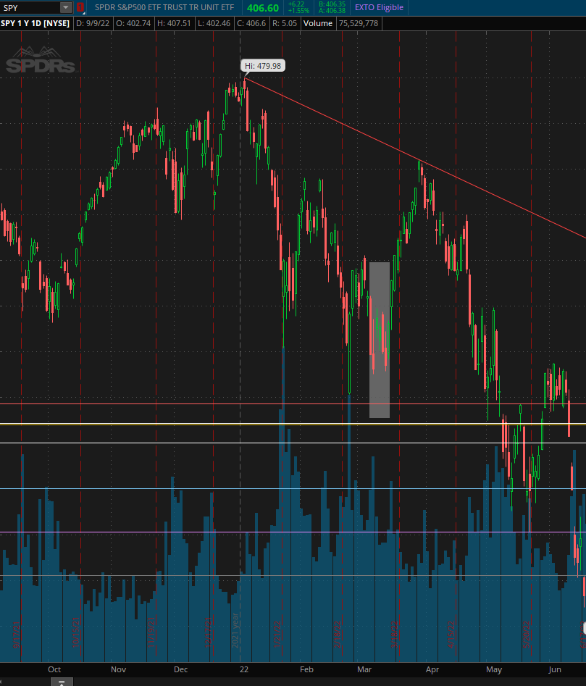586x686 pixels.
Task: Click the low value L: 402.46
Action: coord(214,23)
